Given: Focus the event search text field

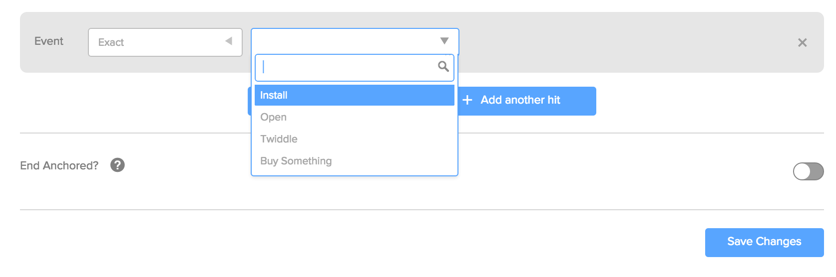Looking at the screenshot, I should pyautogui.click(x=355, y=67).
